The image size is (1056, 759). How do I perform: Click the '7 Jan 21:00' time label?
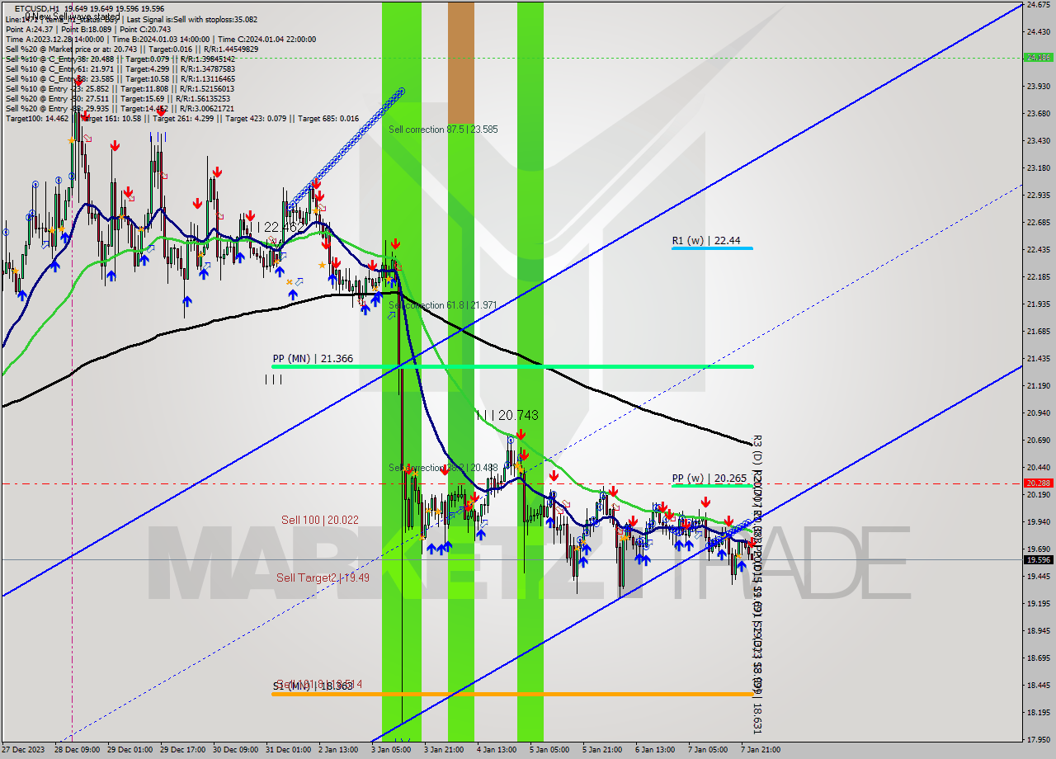point(761,750)
